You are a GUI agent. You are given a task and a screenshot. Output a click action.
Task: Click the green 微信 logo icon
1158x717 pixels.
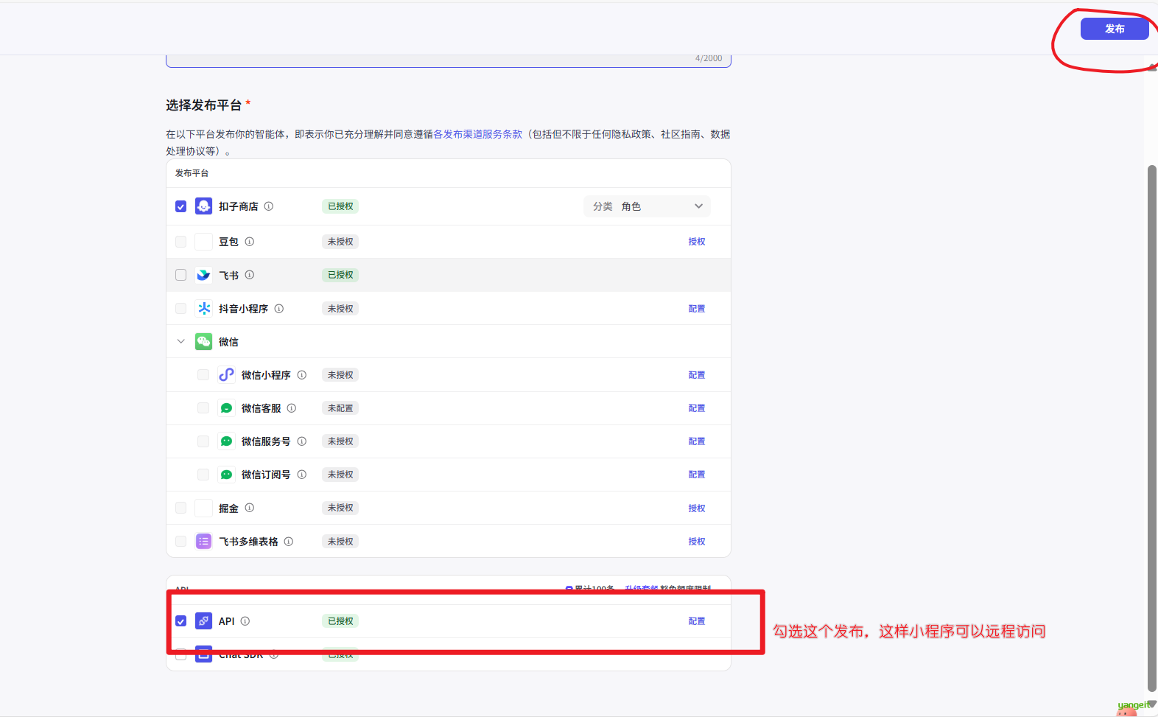tap(203, 342)
